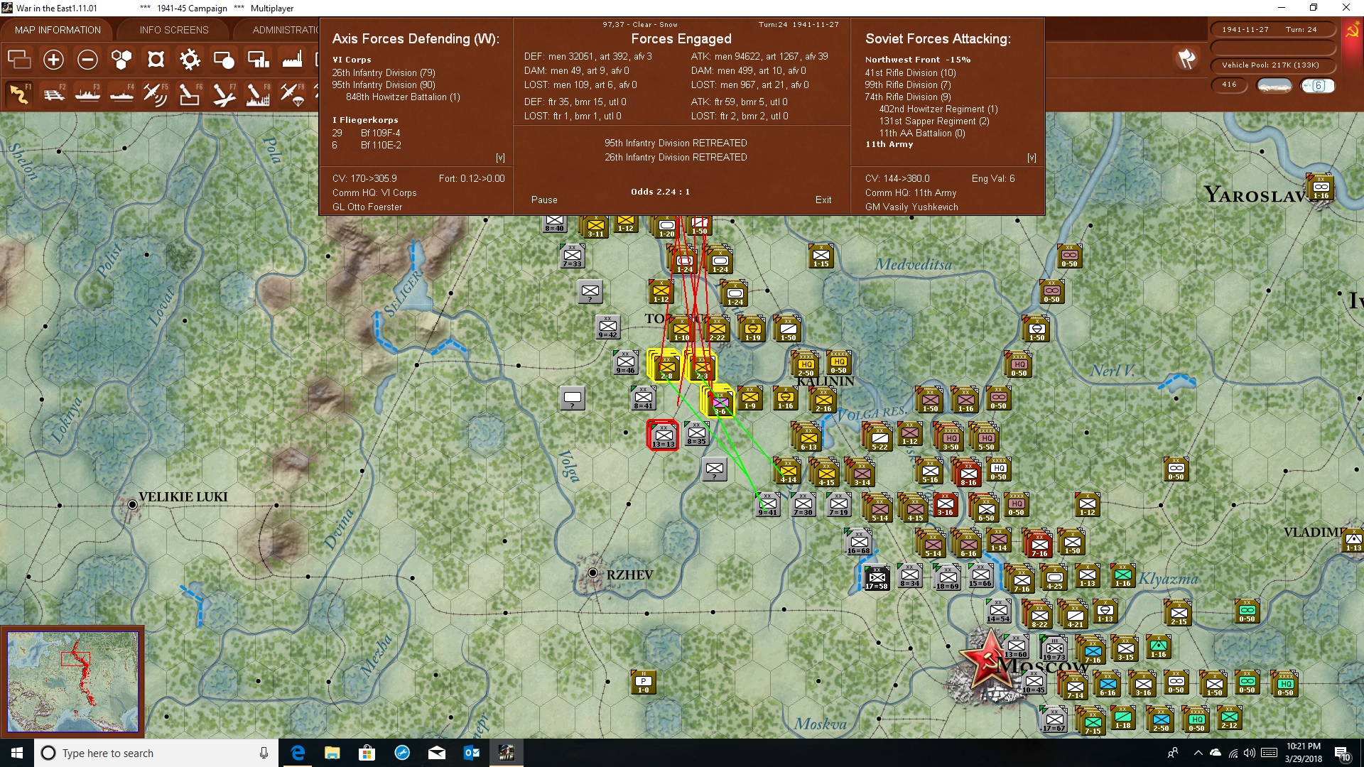
Task: Click 131st Sapper Regiment entry
Action: 934,121
